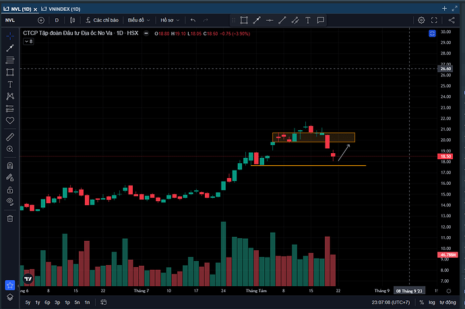Toggle stay in drawing mode
Image resolution: width=465 pixels, height=309 pixels.
[x=10, y=177]
